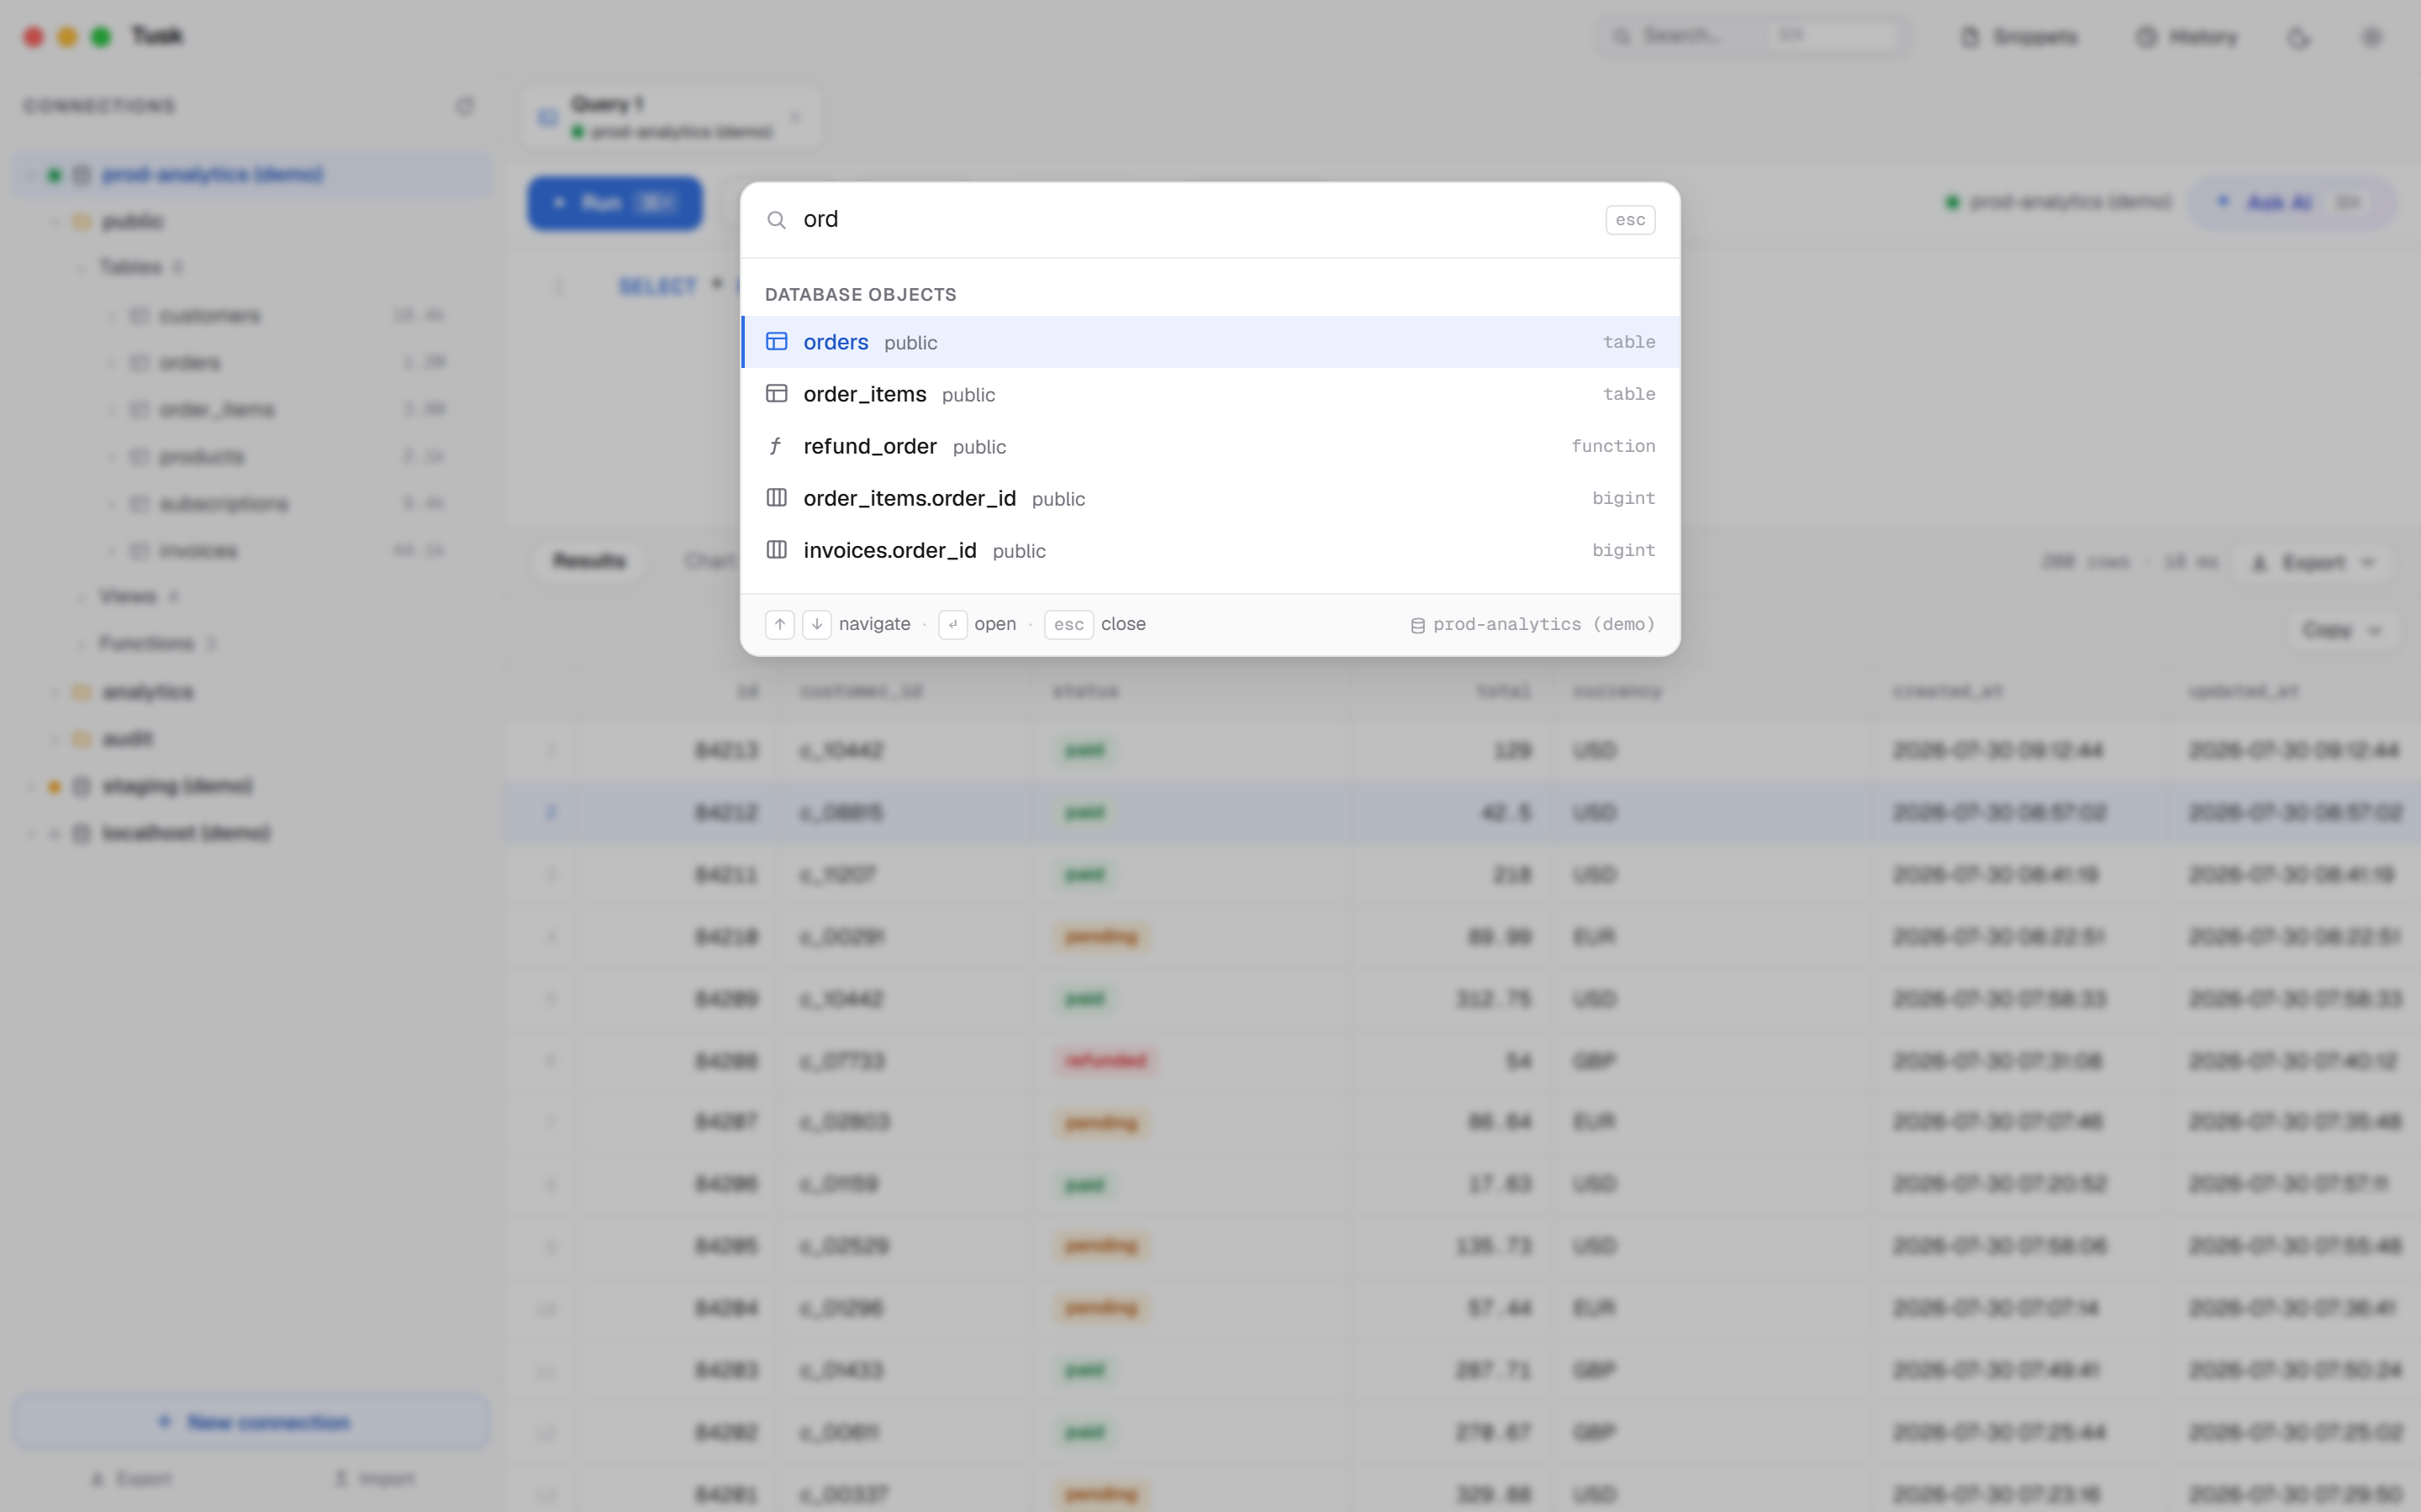
Task: Select the refund_order function result
Action: [1210, 446]
